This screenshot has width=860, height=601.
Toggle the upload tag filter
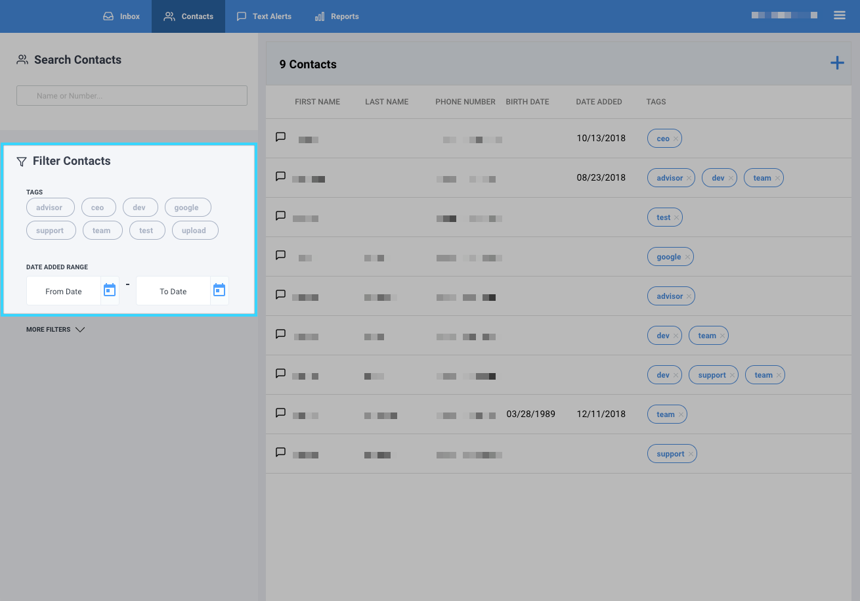click(x=194, y=231)
